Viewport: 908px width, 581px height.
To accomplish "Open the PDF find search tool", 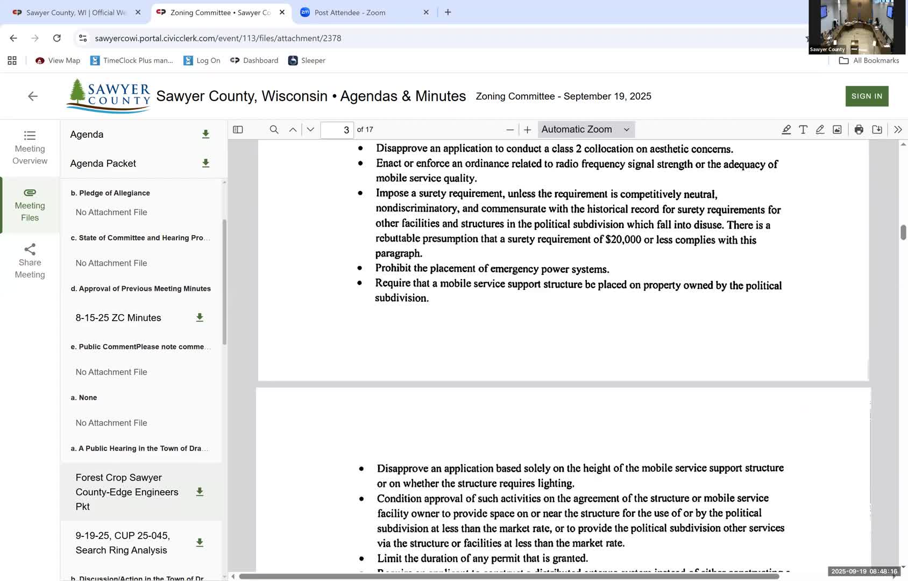I will pos(274,130).
